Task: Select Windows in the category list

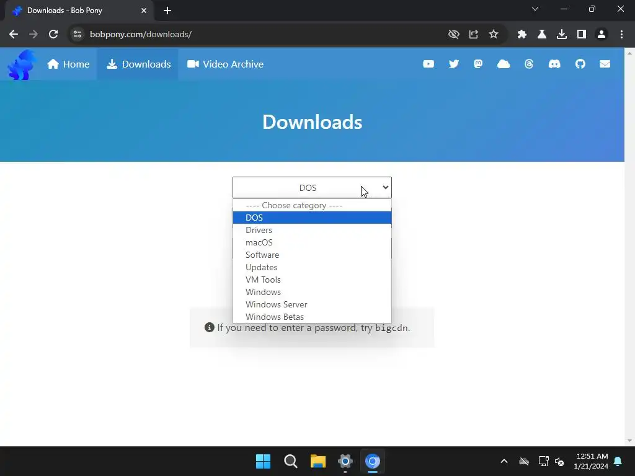Action: point(312,292)
